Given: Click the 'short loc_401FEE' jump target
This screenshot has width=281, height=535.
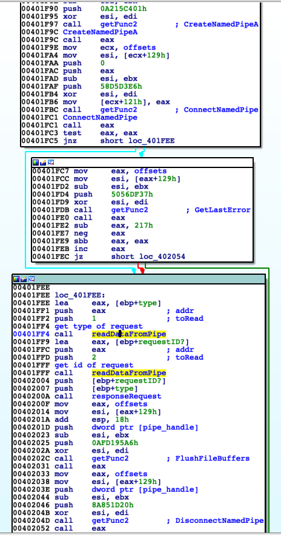Looking at the screenshot, I should [x=137, y=141].
